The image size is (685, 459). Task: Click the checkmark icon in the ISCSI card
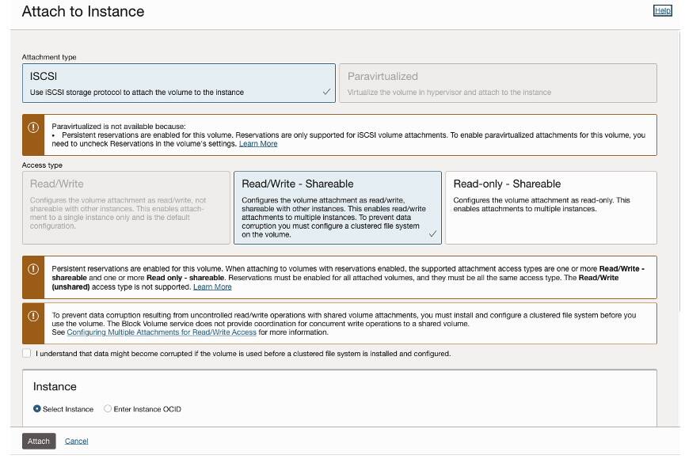point(326,92)
